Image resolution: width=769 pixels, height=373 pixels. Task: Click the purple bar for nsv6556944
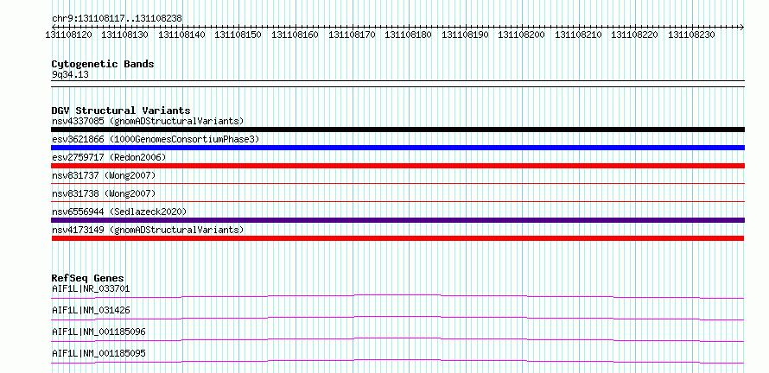[397, 220]
